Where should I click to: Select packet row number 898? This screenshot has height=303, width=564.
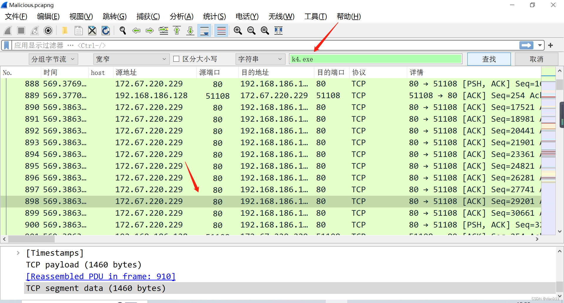coord(270,201)
